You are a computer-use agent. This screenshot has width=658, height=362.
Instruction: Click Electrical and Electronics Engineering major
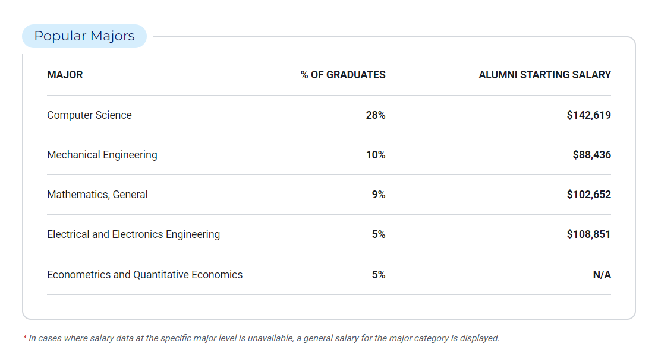pos(133,234)
